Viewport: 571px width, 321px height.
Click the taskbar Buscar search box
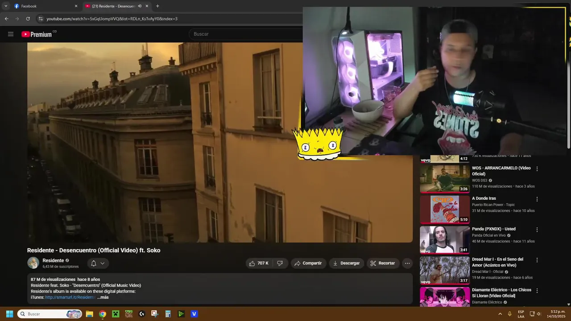50,314
